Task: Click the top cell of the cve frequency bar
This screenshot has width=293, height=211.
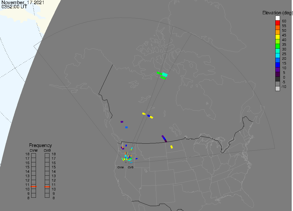Action: point(47,156)
